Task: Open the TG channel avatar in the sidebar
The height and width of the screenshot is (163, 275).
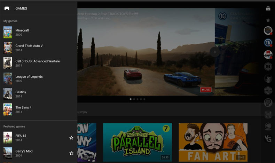Action: (268, 43)
